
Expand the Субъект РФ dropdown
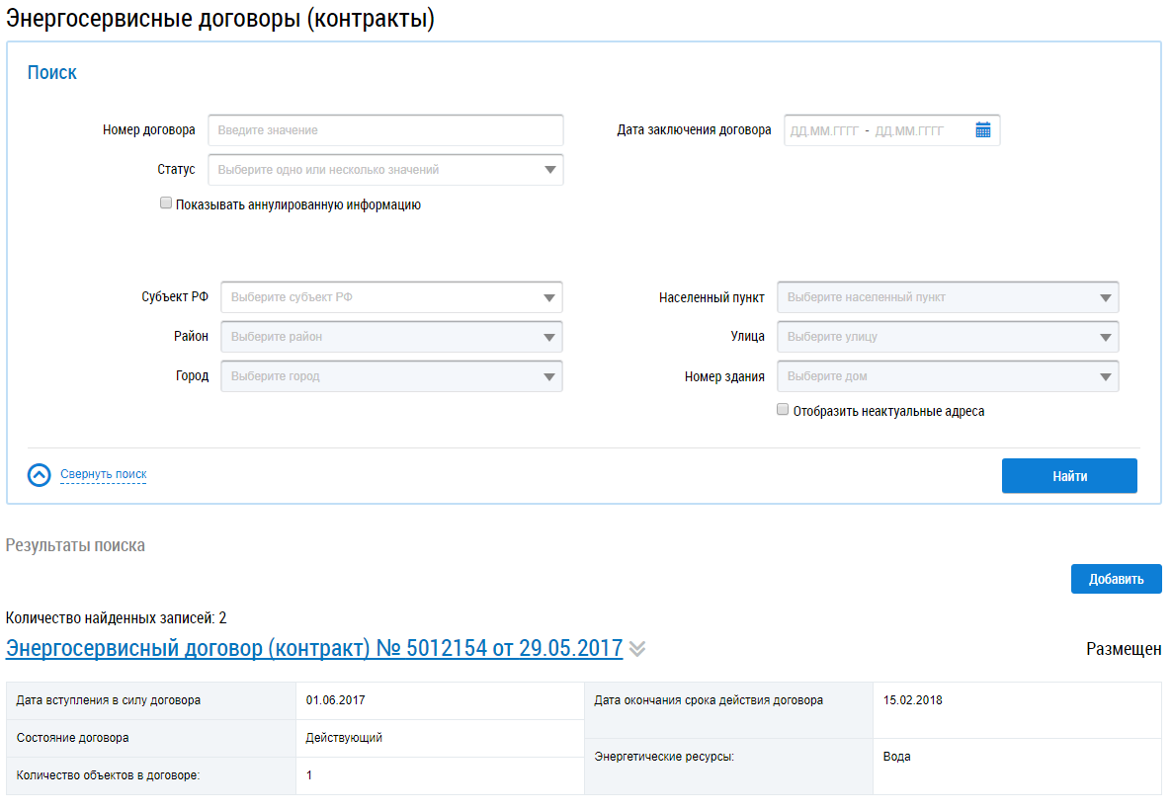[x=391, y=297]
